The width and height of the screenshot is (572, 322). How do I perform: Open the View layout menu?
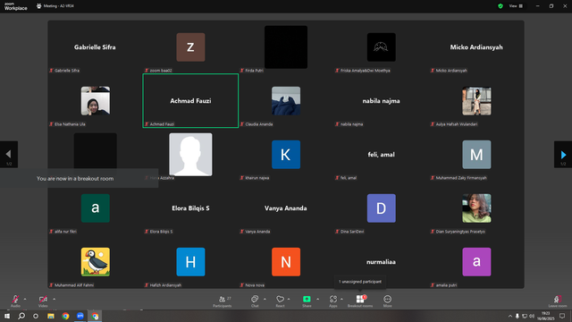click(x=516, y=6)
